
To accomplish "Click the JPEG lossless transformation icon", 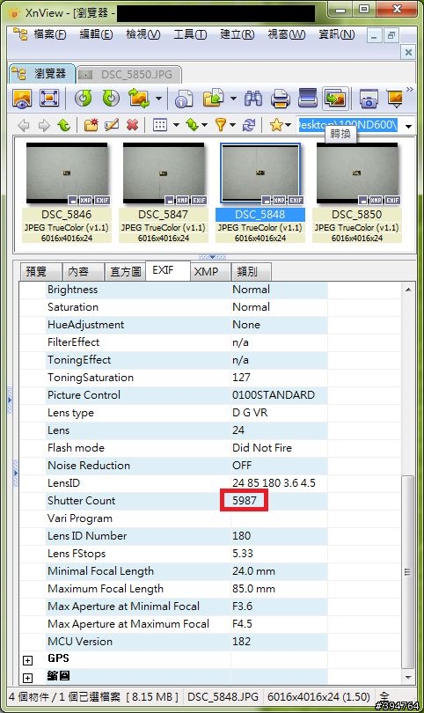I will (x=139, y=99).
